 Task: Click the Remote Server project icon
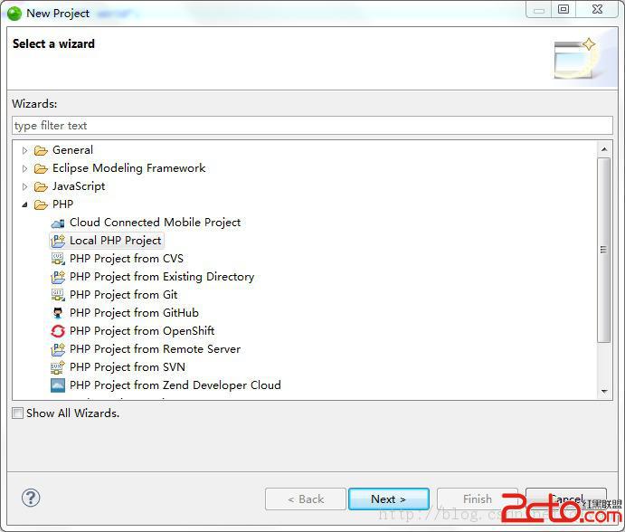point(58,349)
